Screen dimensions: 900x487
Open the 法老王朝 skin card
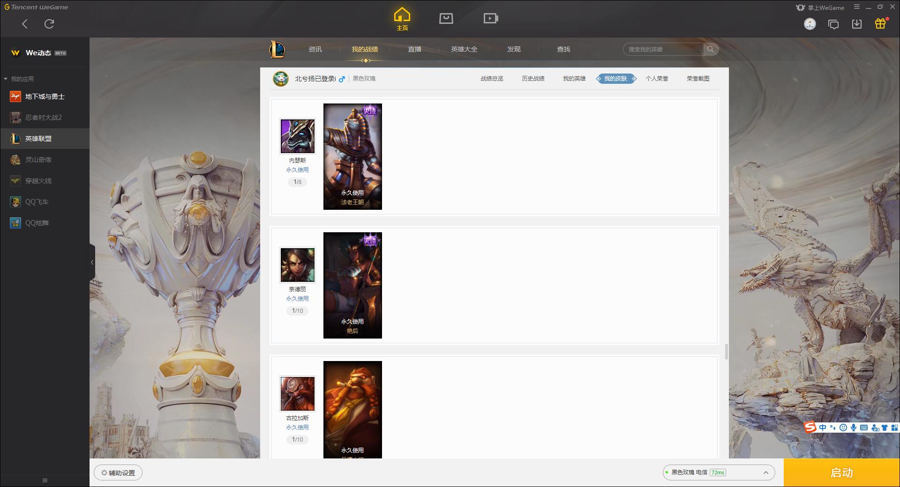352,156
